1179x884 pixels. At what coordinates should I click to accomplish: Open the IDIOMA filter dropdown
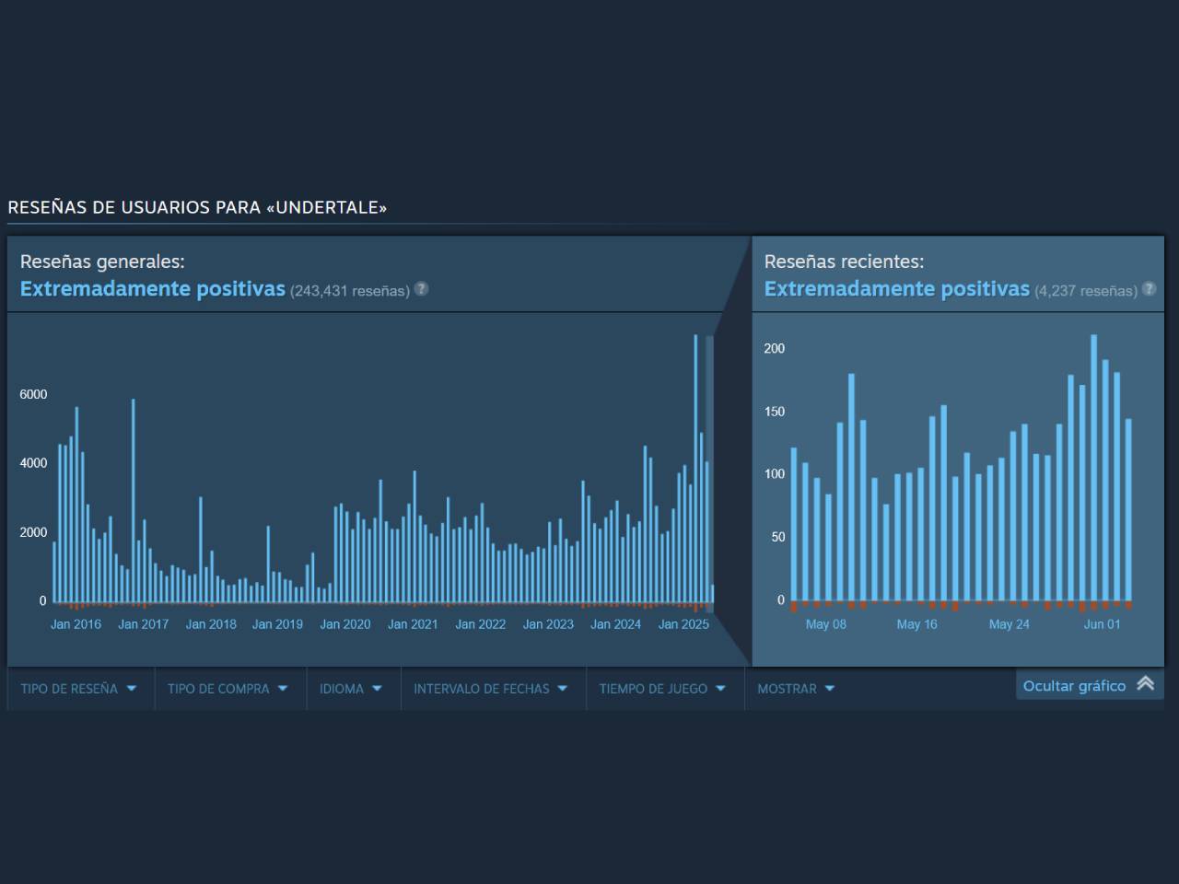coord(351,689)
